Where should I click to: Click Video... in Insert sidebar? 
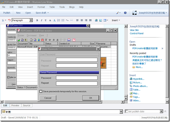[137, 101]
